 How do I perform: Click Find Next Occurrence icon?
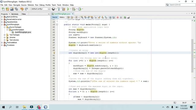(89, 17)
